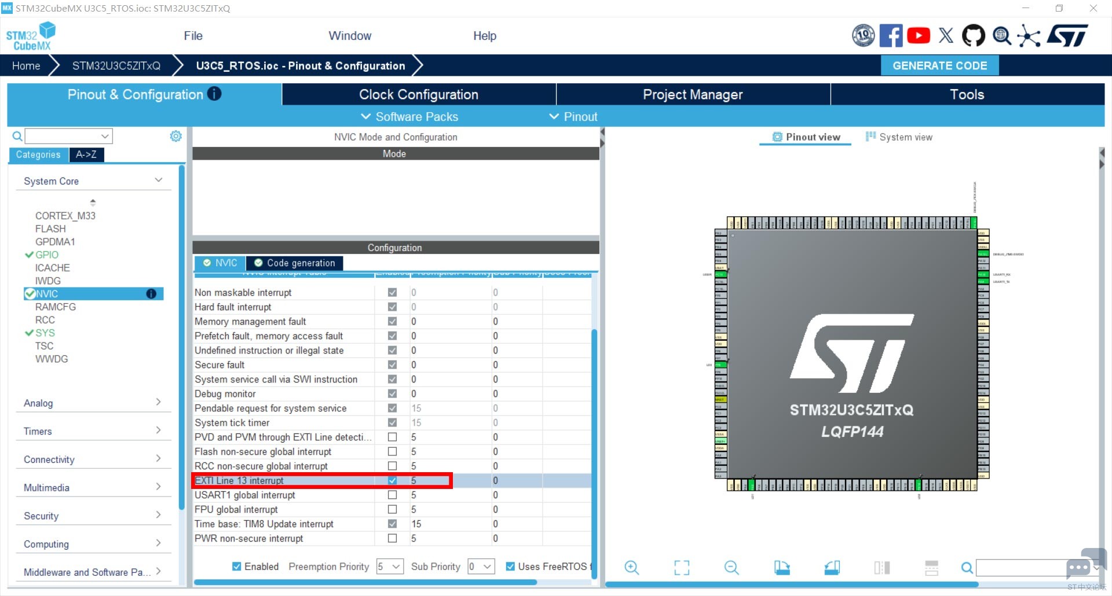Enable USART1 global interrupt checkbox
Screen dimensions: 1112x596
coord(392,495)
